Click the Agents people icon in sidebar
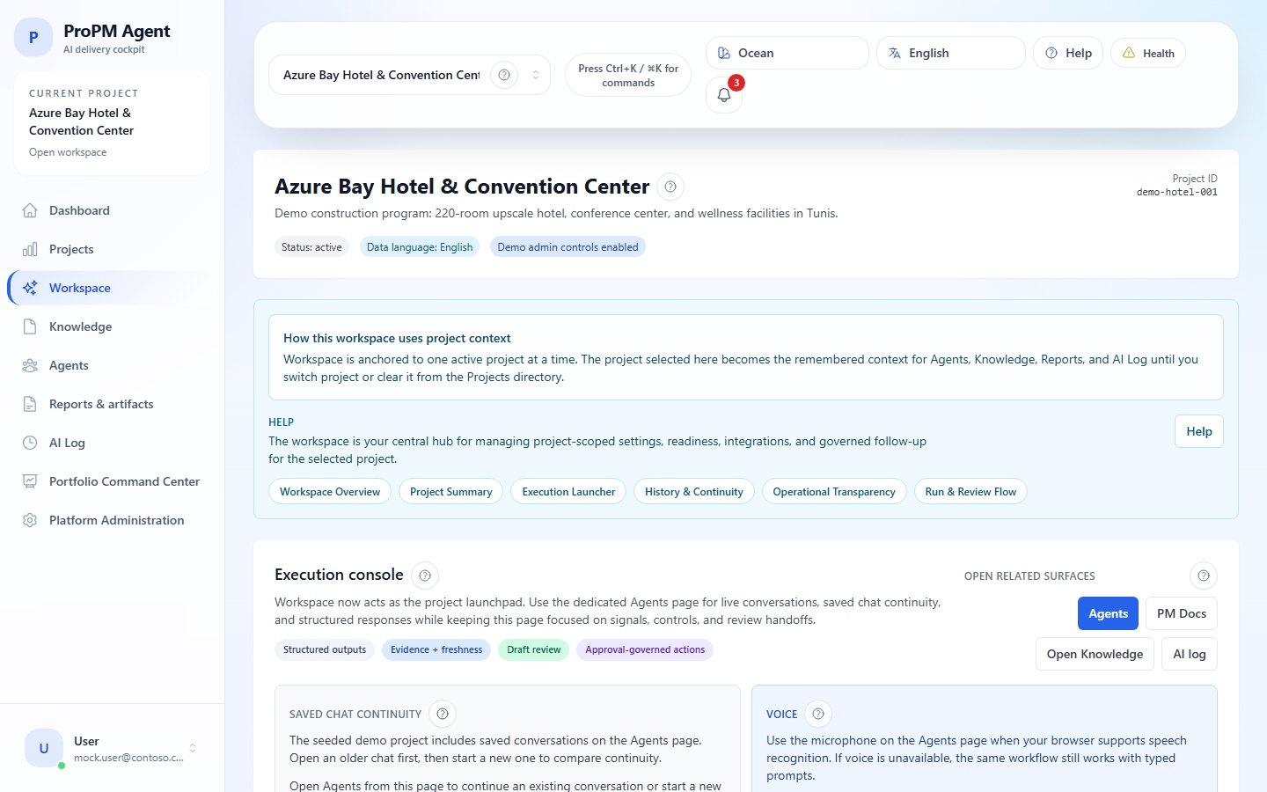The height and width of the screenshot is (792, 1267). 30,365
